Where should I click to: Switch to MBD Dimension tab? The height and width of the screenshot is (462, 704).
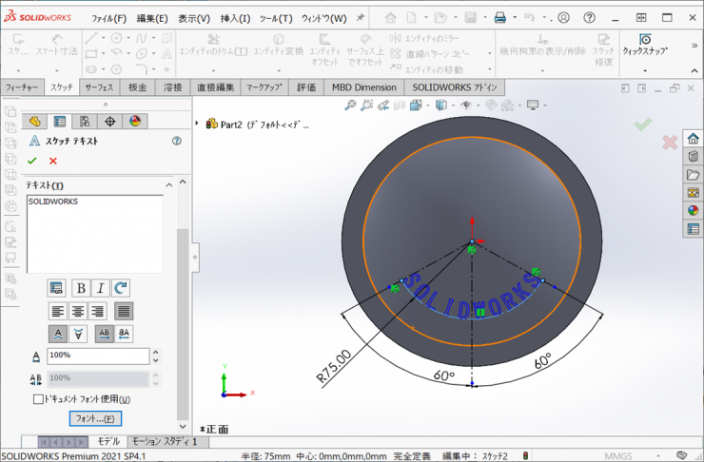(x=364, y=87)
